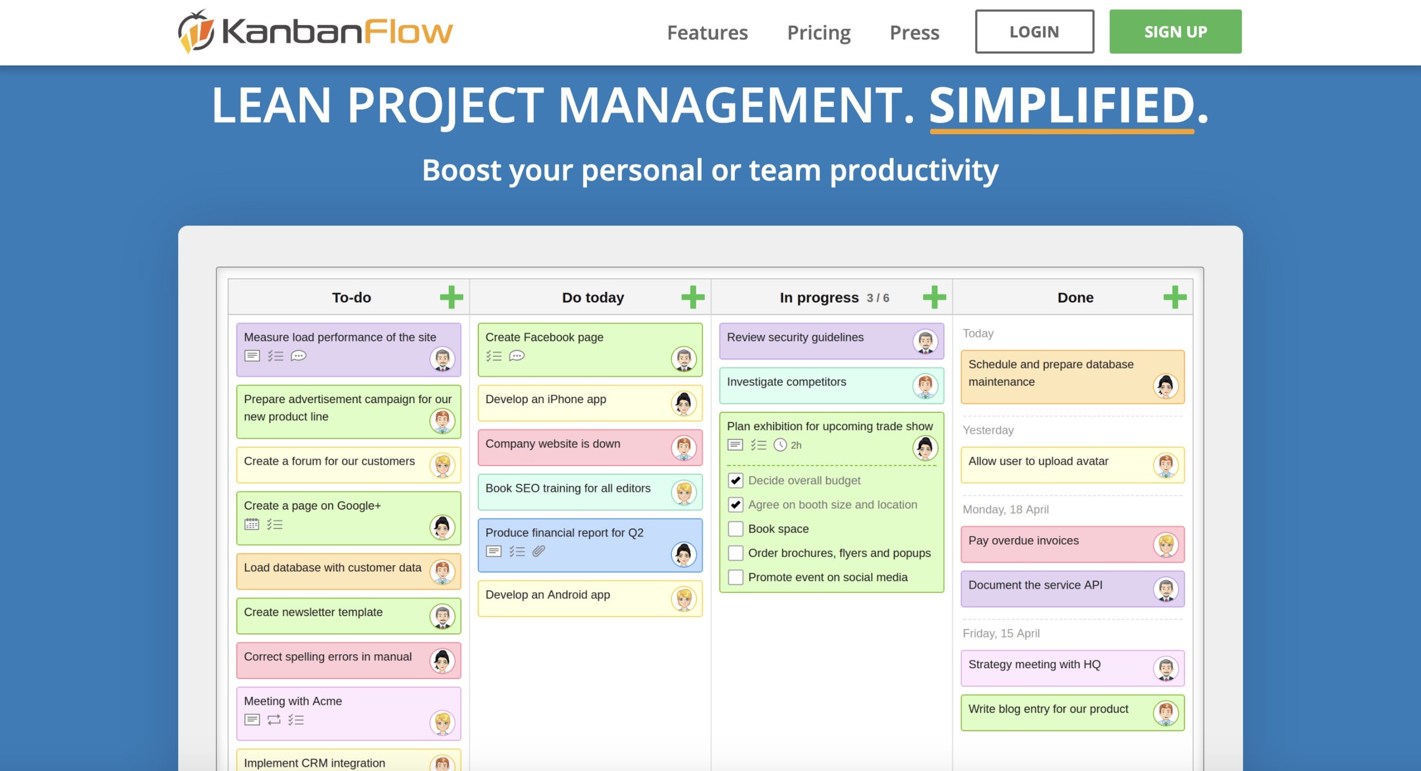Click the plus icon beside In progress
This screenshot has height=771, width=1421.
[934, 297]
